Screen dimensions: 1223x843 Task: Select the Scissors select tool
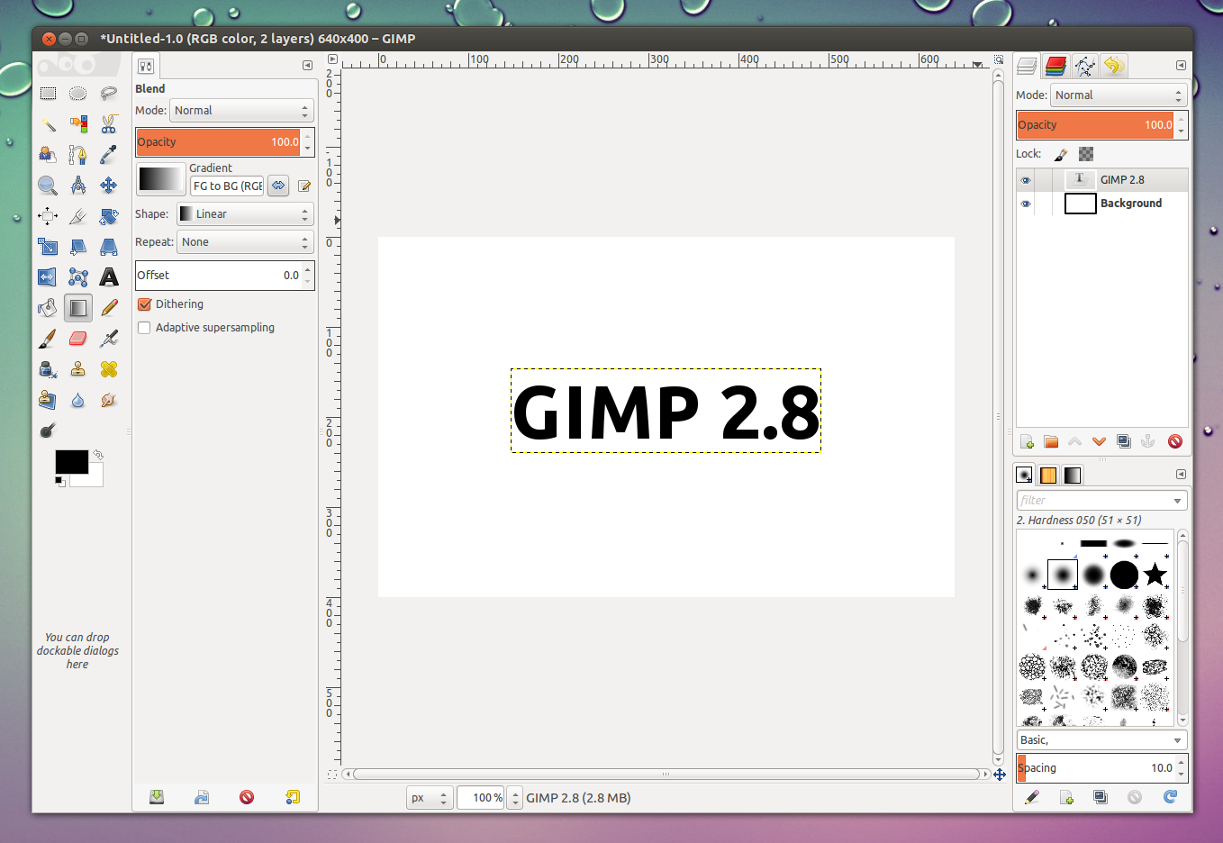tap(109, 124)
